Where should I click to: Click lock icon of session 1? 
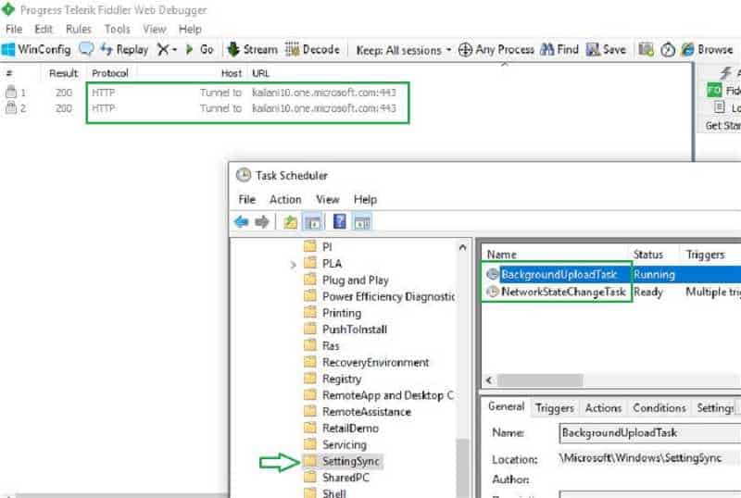coord(10,92)
